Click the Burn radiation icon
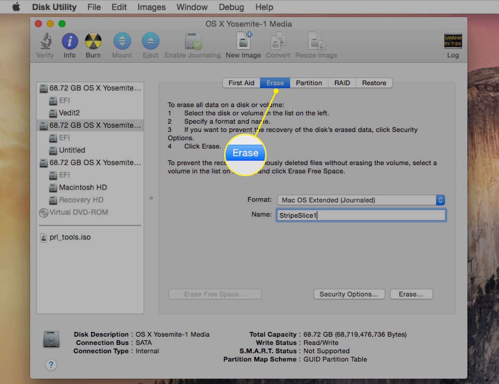This screenshot has width=499, height=384. coord(93,41)
